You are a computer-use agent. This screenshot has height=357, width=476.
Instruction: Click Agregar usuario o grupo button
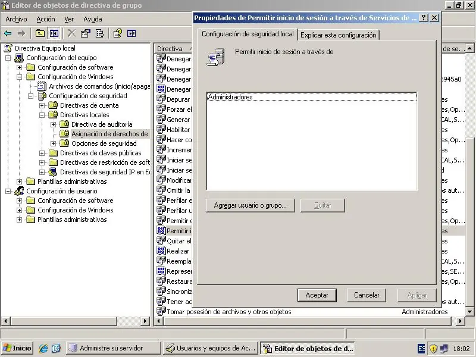[250, 205]
